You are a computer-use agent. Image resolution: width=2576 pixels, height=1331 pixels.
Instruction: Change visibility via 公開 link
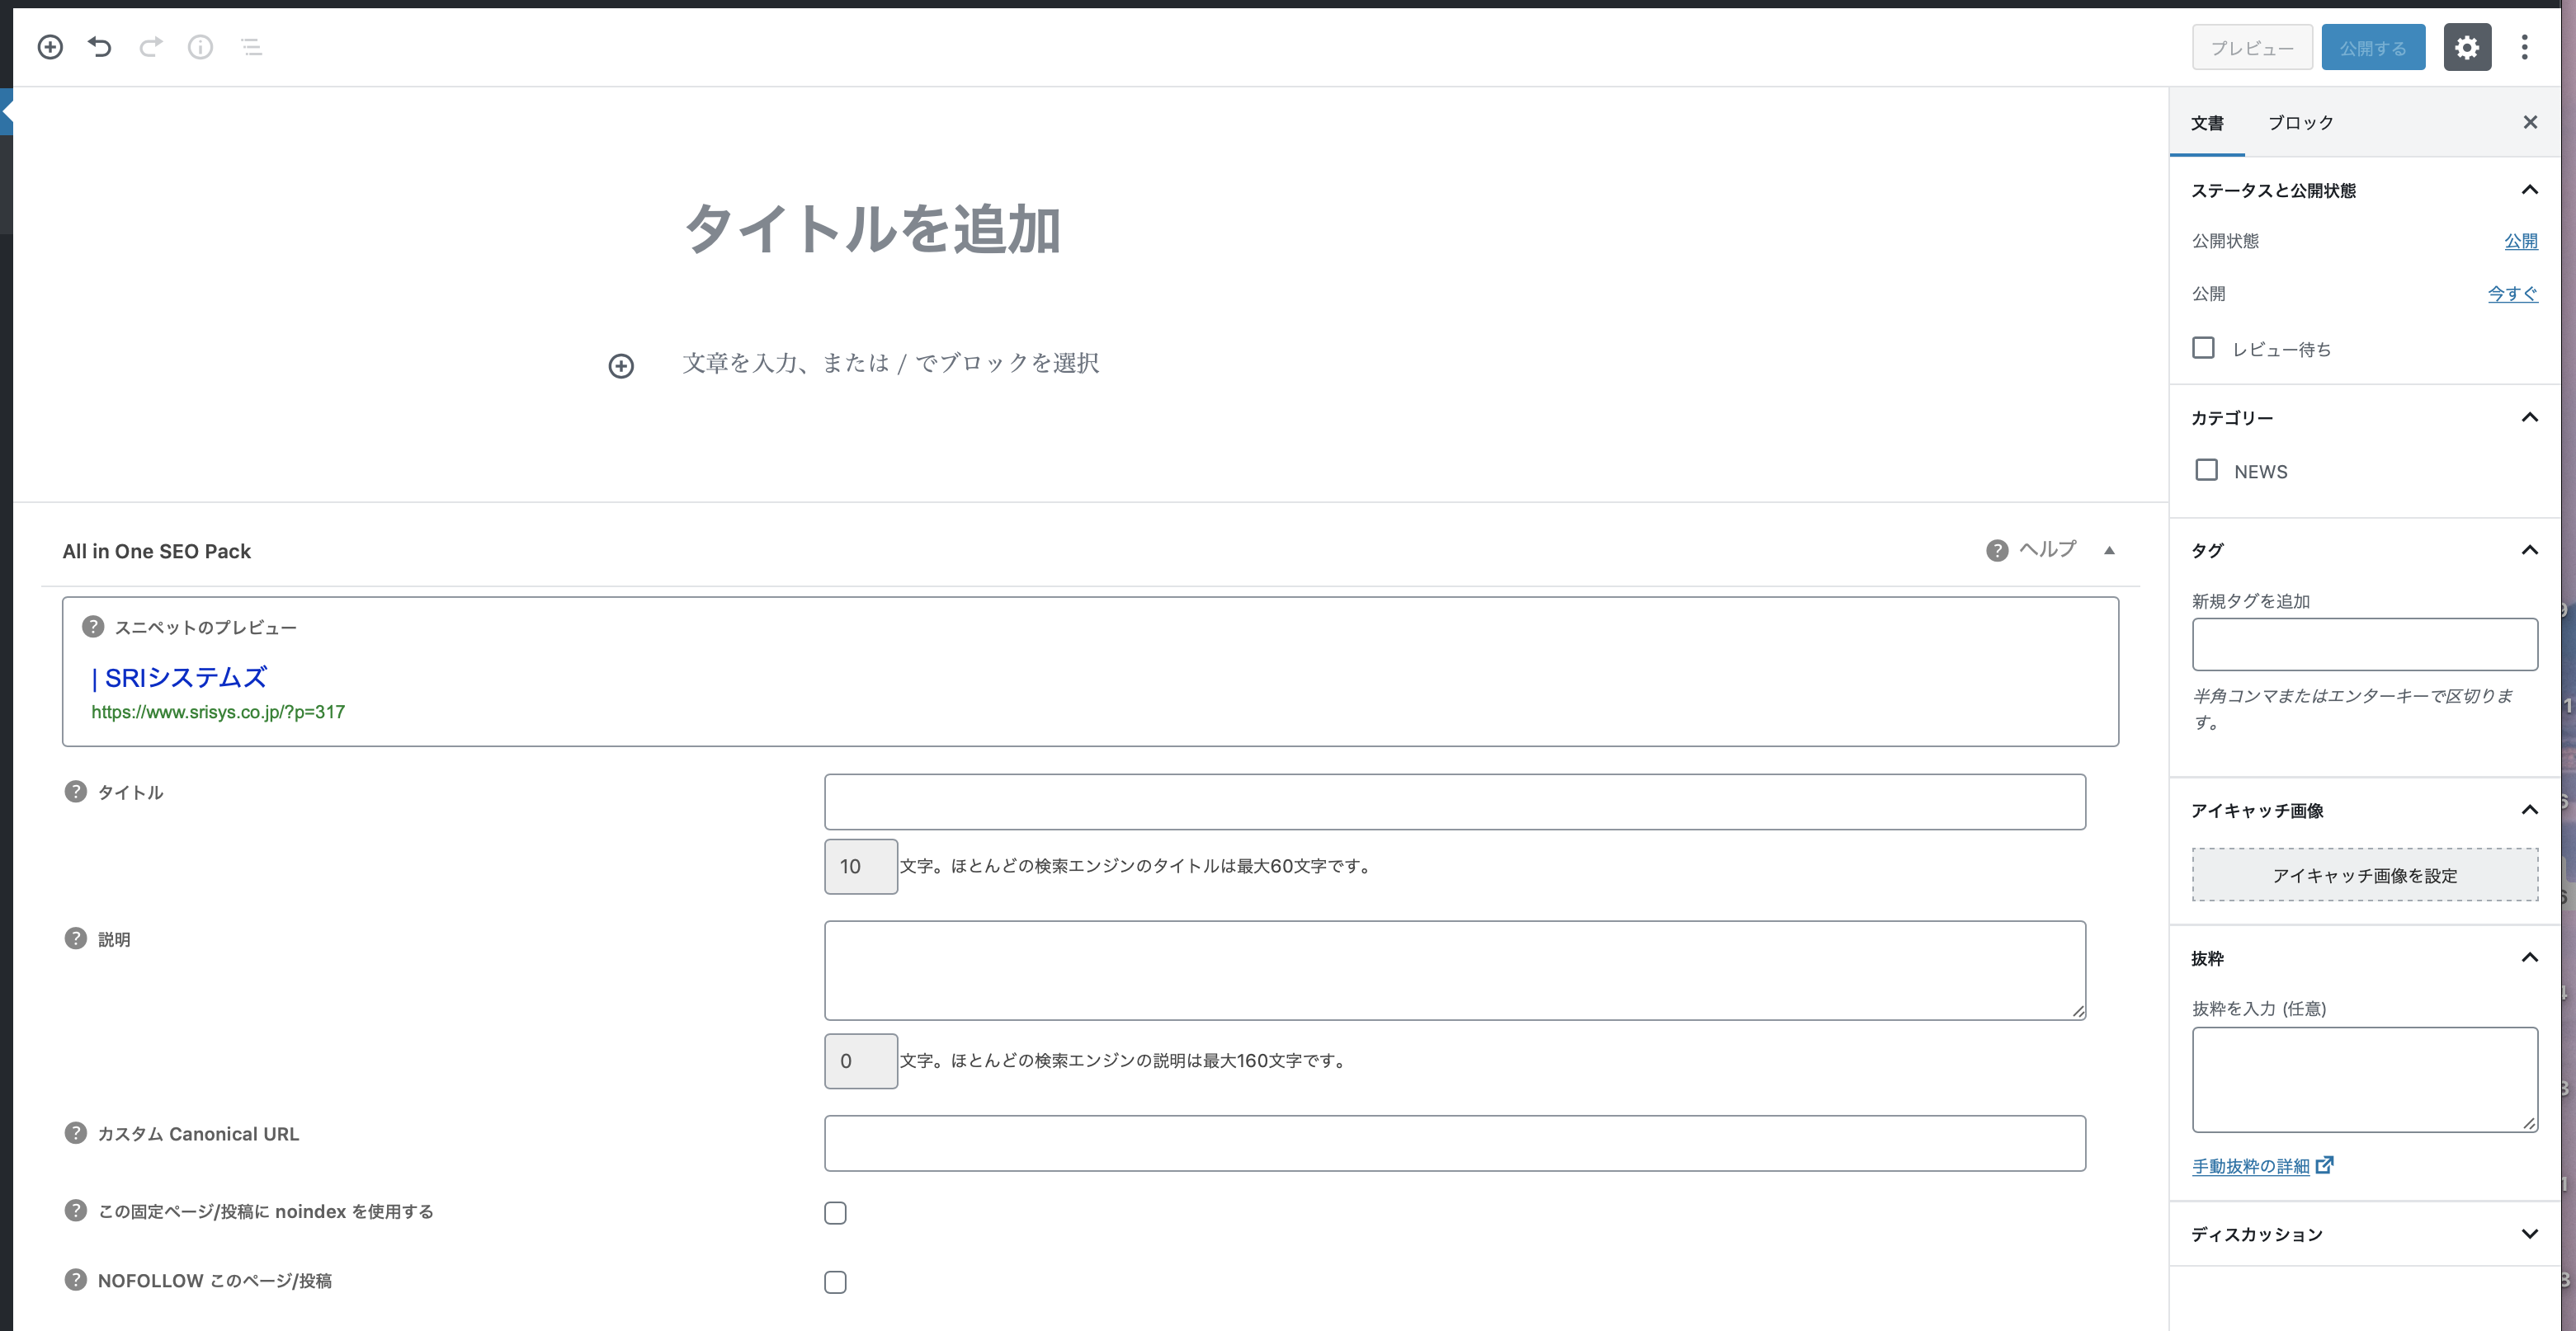pyautogui.click(x=2520, y=241)
